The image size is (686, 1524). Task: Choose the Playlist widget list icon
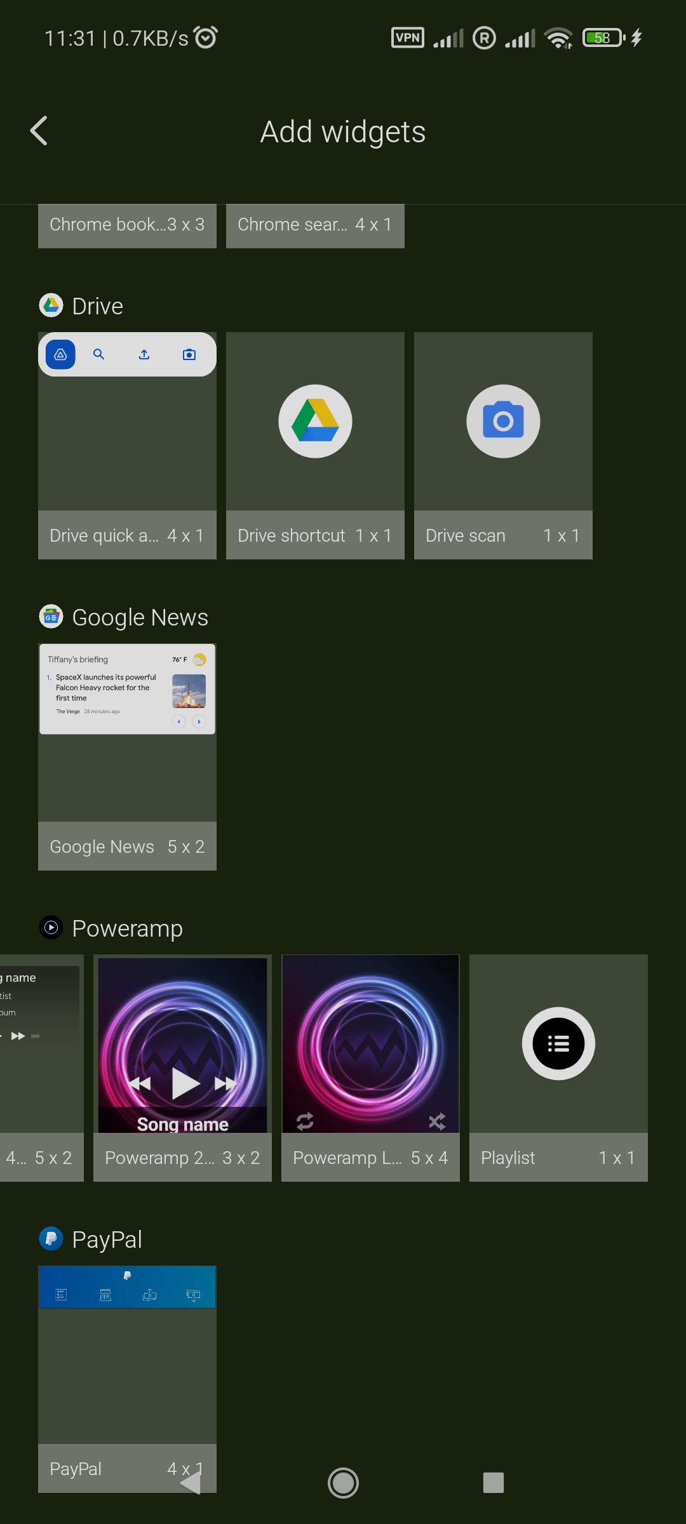pyautogui.click(x=558, y=1043)
